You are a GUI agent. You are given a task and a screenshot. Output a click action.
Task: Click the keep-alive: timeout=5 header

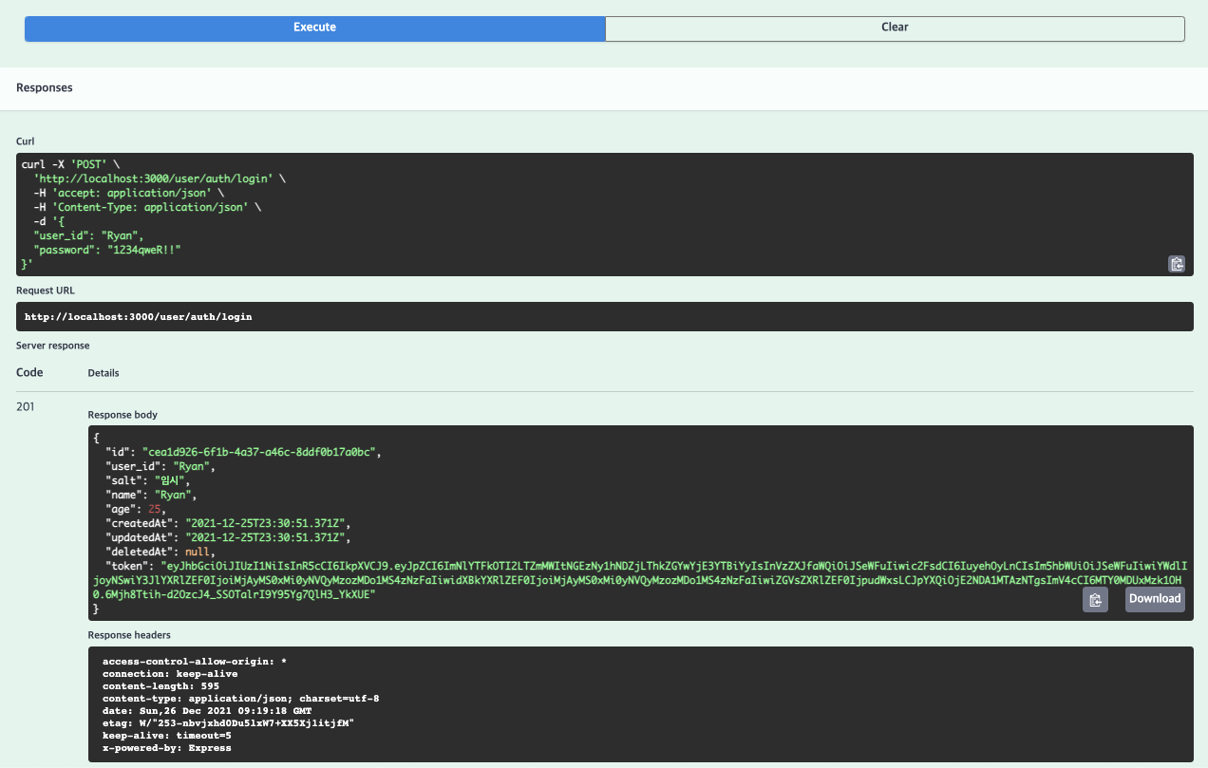(167, 735)
